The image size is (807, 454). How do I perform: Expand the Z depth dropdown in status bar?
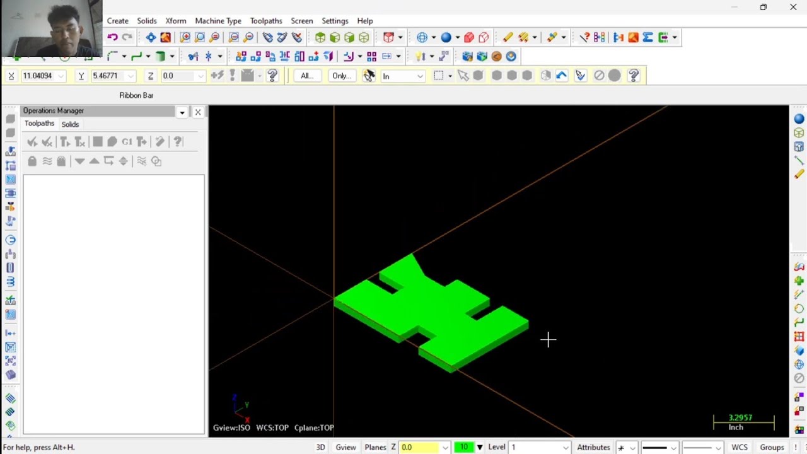pyautogui.click(x=445, y=447)
